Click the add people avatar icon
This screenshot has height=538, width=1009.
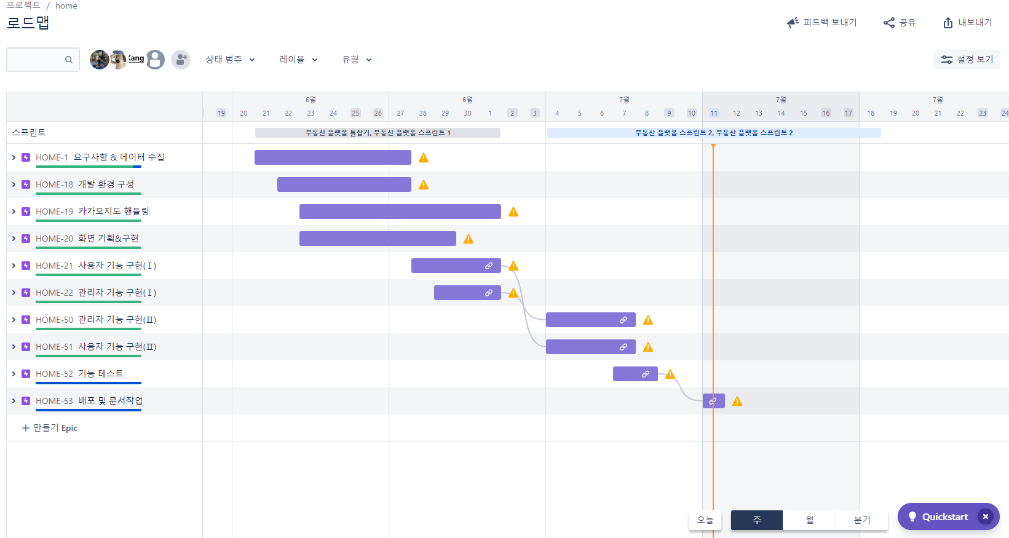pyautogui.click(x=180, y=60)
